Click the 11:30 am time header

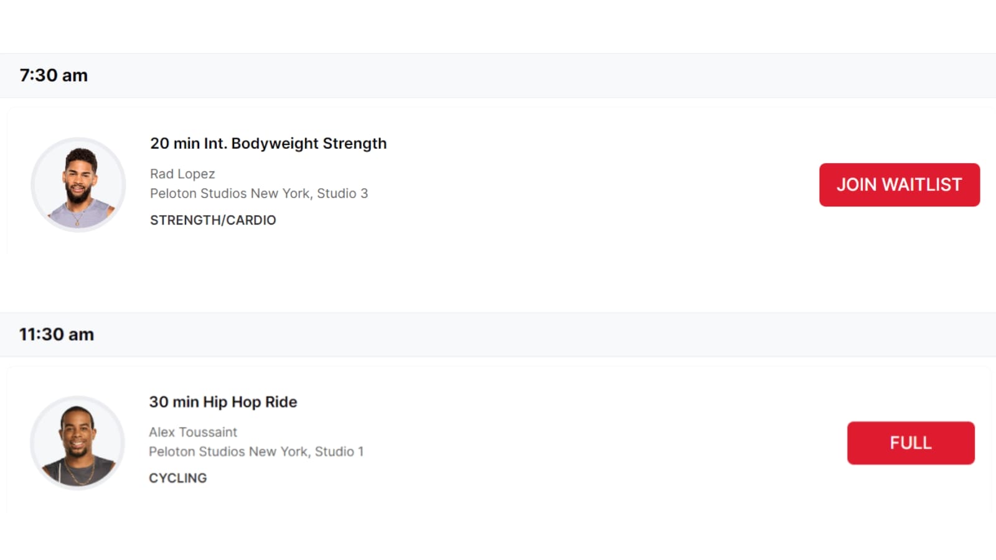[57, 334]
